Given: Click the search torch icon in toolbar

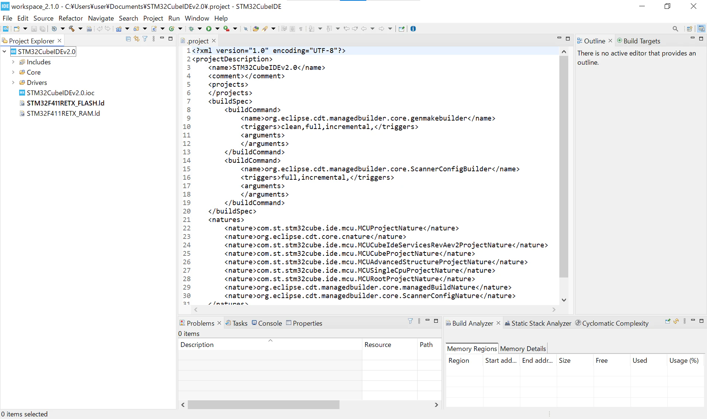Looking at the screenshot, I should point(265,29).
